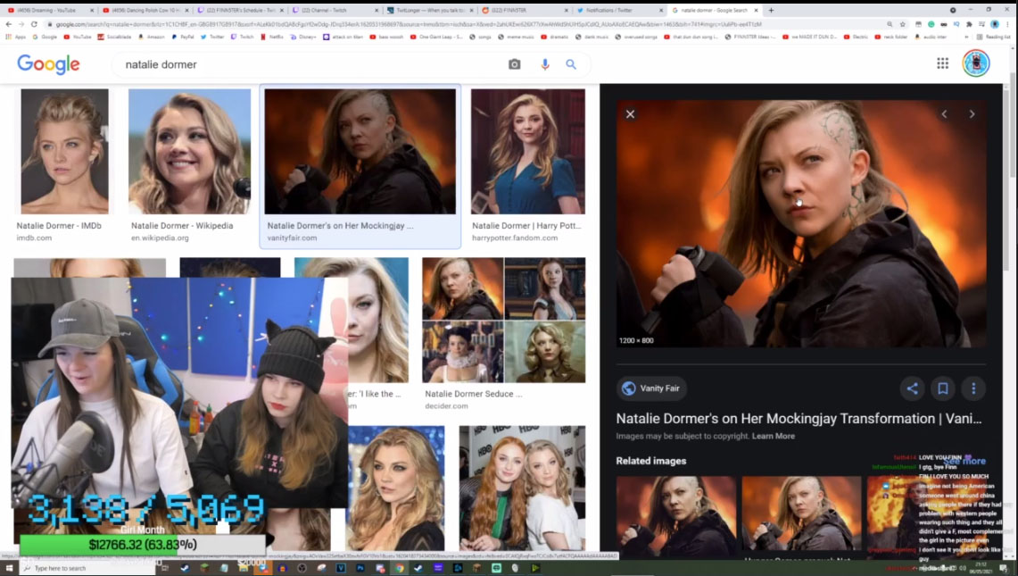Open the Netflix bookmark
The width and height of the screenshot is (1018, 576).
[272, 37]
